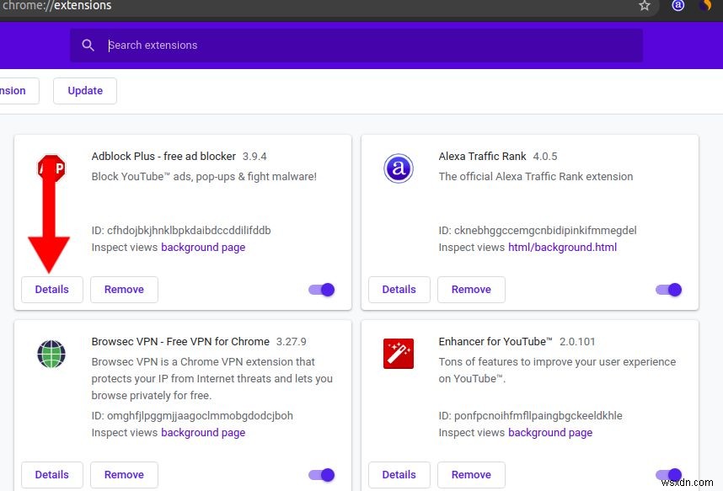The width and height of the screenshot is (723, 491).
Task: Click 'Block YouTube ads, pop-ups' description
Action: click(204, 177)
